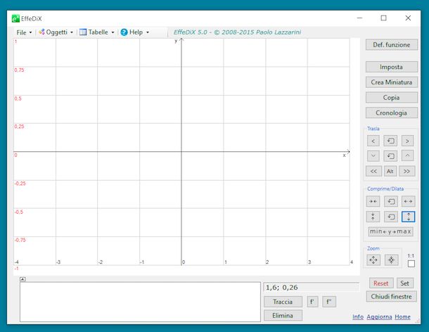Open the File menu

24,32
